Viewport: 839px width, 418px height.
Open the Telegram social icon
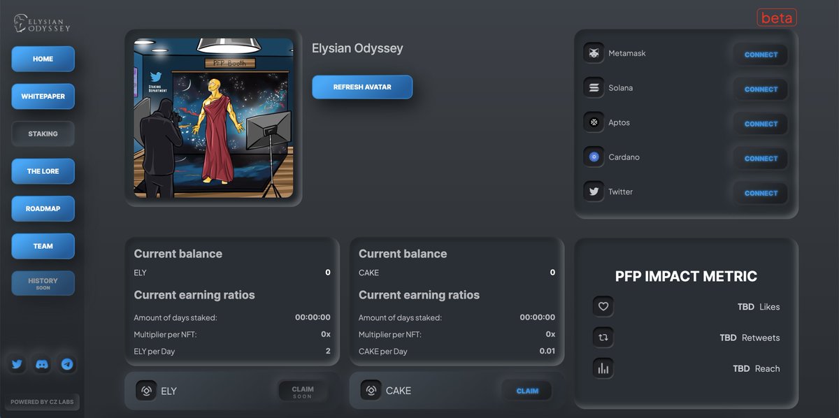tap(67, 364)
